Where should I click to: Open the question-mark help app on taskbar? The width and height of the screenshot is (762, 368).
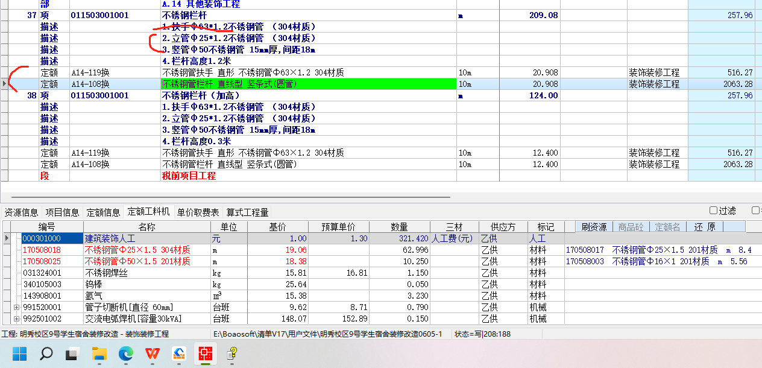(232, 354)
